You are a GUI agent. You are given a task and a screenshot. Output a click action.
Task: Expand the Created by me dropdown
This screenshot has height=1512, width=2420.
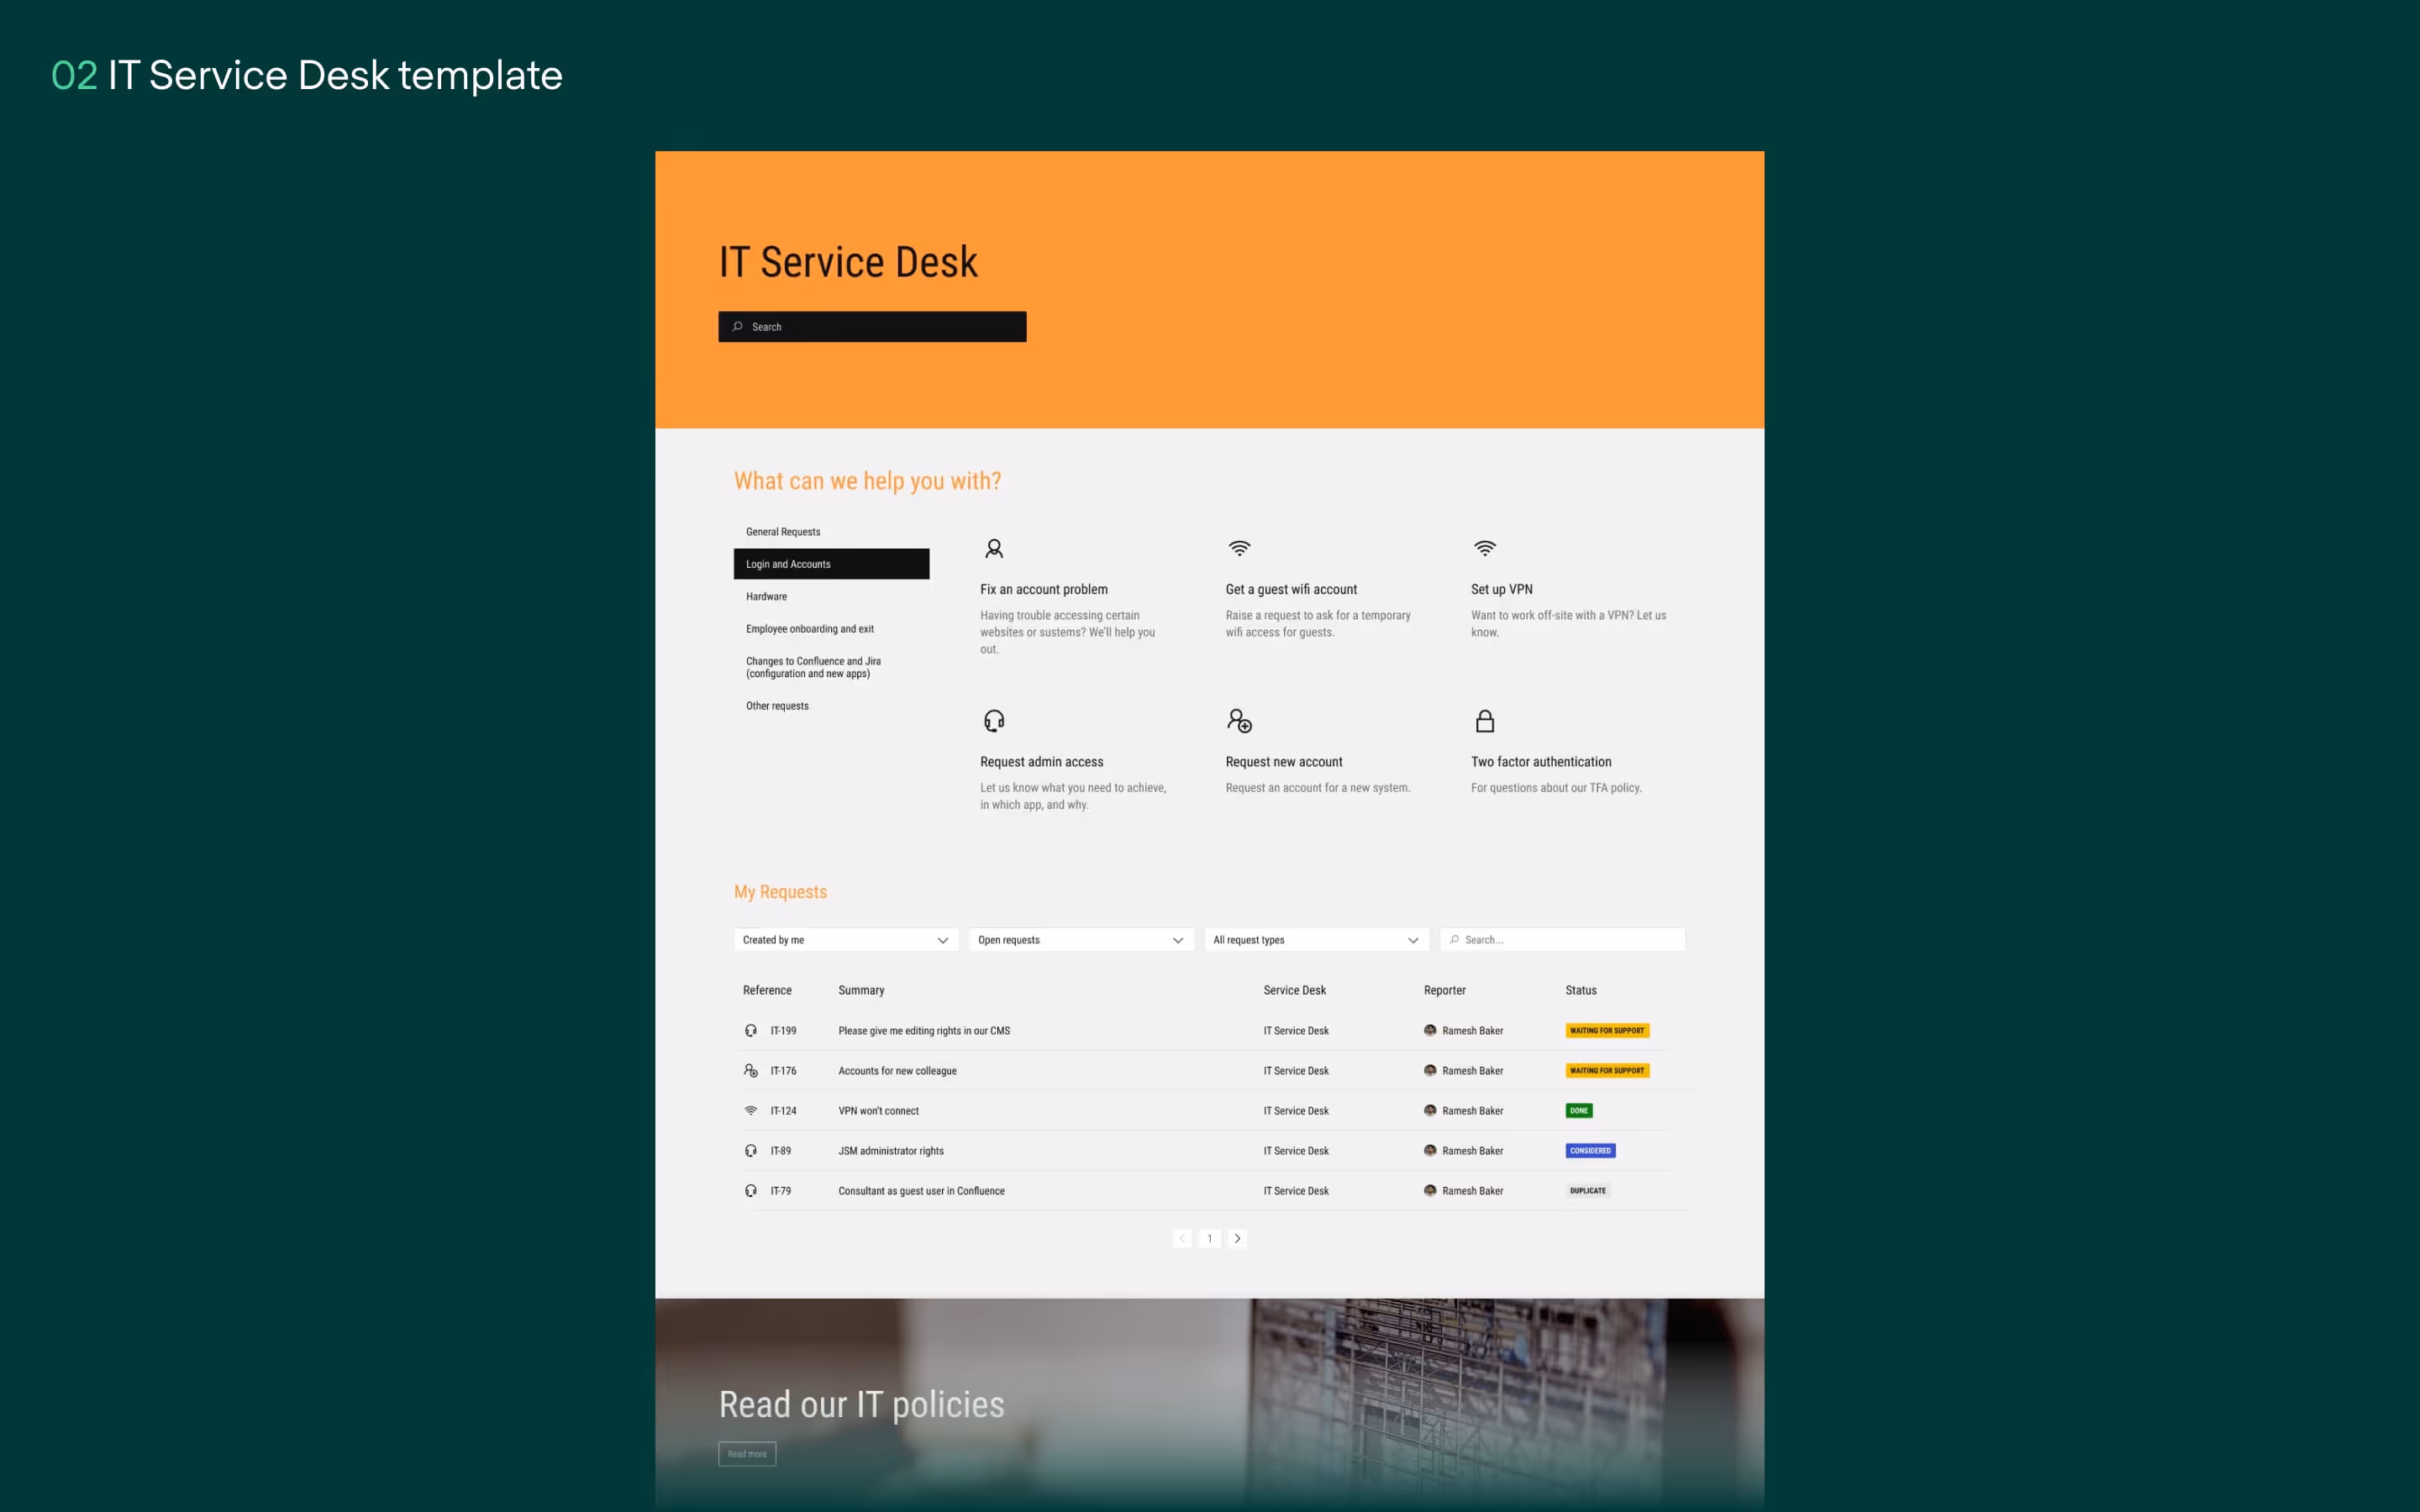pyautogui.click(x=845, y=940)
